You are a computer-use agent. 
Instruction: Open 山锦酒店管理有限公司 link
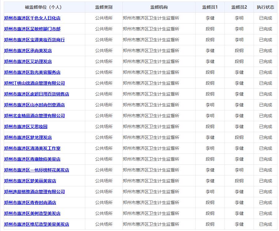point(34,83)
